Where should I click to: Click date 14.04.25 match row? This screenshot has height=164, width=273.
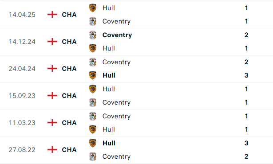click(22, 15)
